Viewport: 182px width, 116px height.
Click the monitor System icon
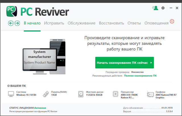coord(11,94)
